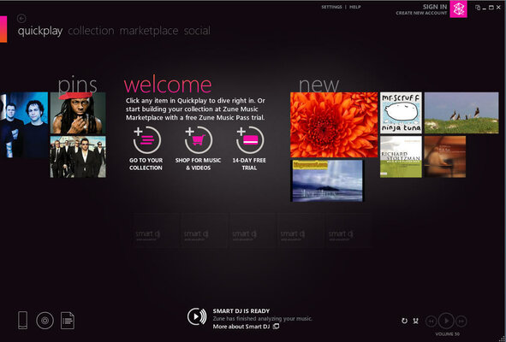Toggle the shuffle icon beside repeat
Image resolution: width=506 pixels, height=342 pixels.
(416, 321)
